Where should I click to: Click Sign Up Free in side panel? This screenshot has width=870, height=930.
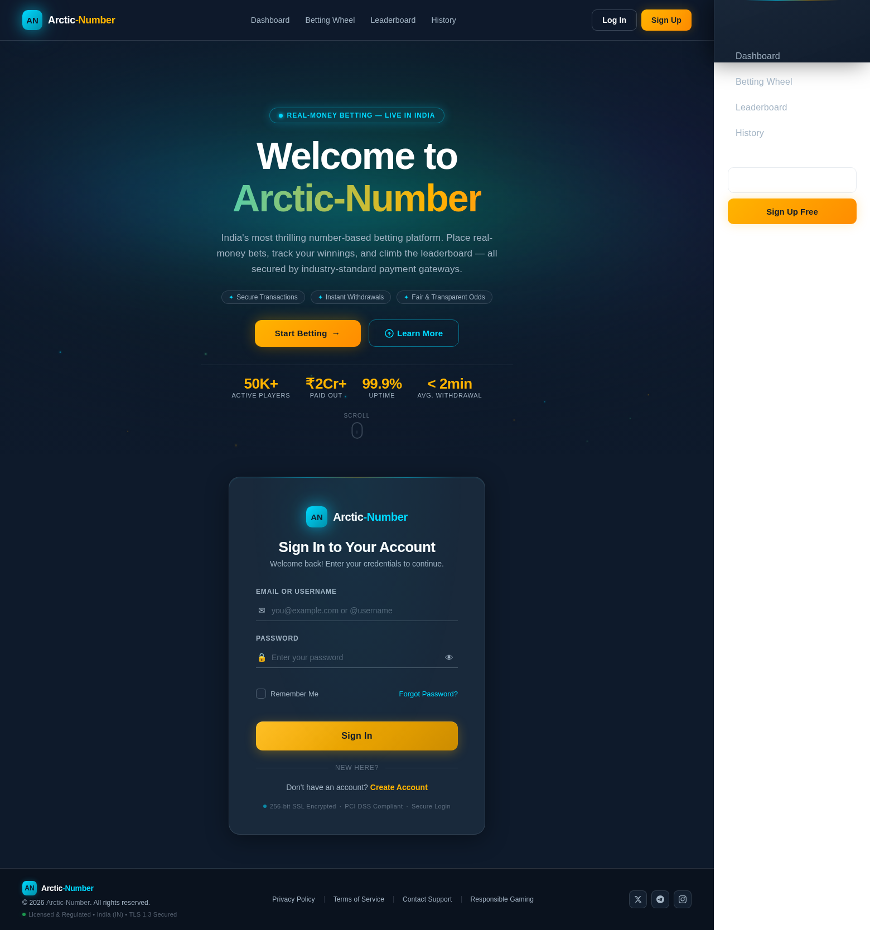click(792, 211)
